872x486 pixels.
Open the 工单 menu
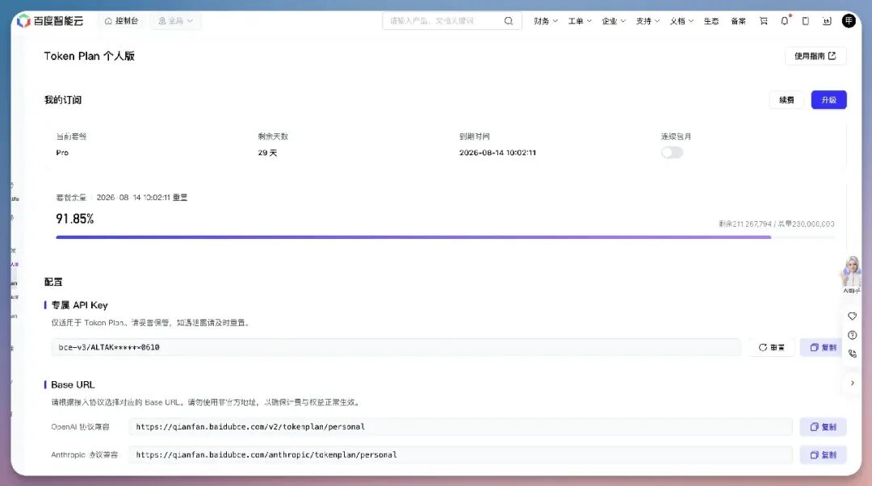(580, 21)
